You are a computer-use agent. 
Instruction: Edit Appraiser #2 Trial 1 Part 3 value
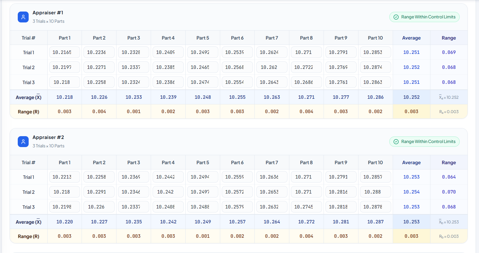134,177
